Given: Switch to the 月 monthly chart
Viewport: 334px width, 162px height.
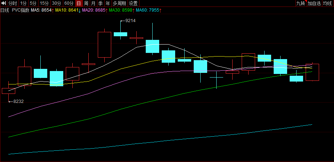Looking at the screenshot, I should 93,3.
